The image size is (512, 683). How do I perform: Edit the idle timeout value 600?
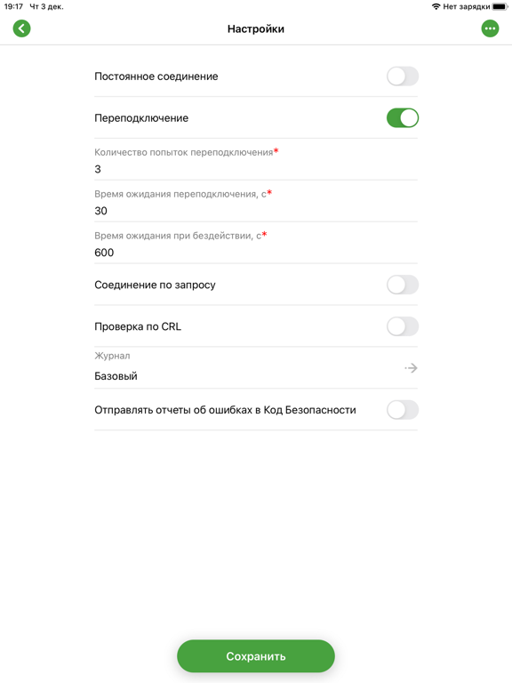[256, 253]
